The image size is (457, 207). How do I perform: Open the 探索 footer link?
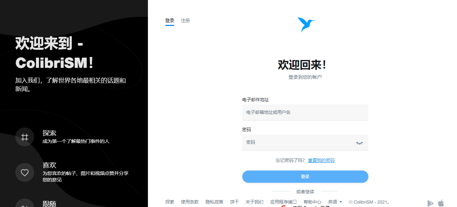click(x=170, y=202)
